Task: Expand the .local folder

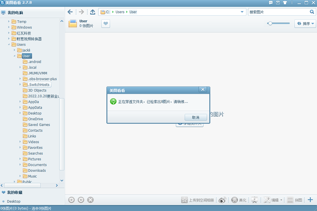Action: tap(20, 67)
